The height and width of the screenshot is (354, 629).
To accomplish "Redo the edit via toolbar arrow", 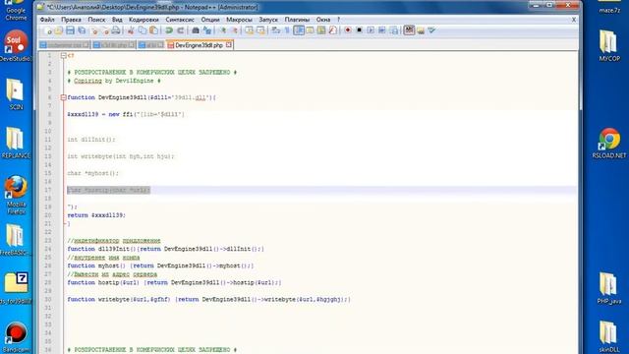I will [181, 30].
